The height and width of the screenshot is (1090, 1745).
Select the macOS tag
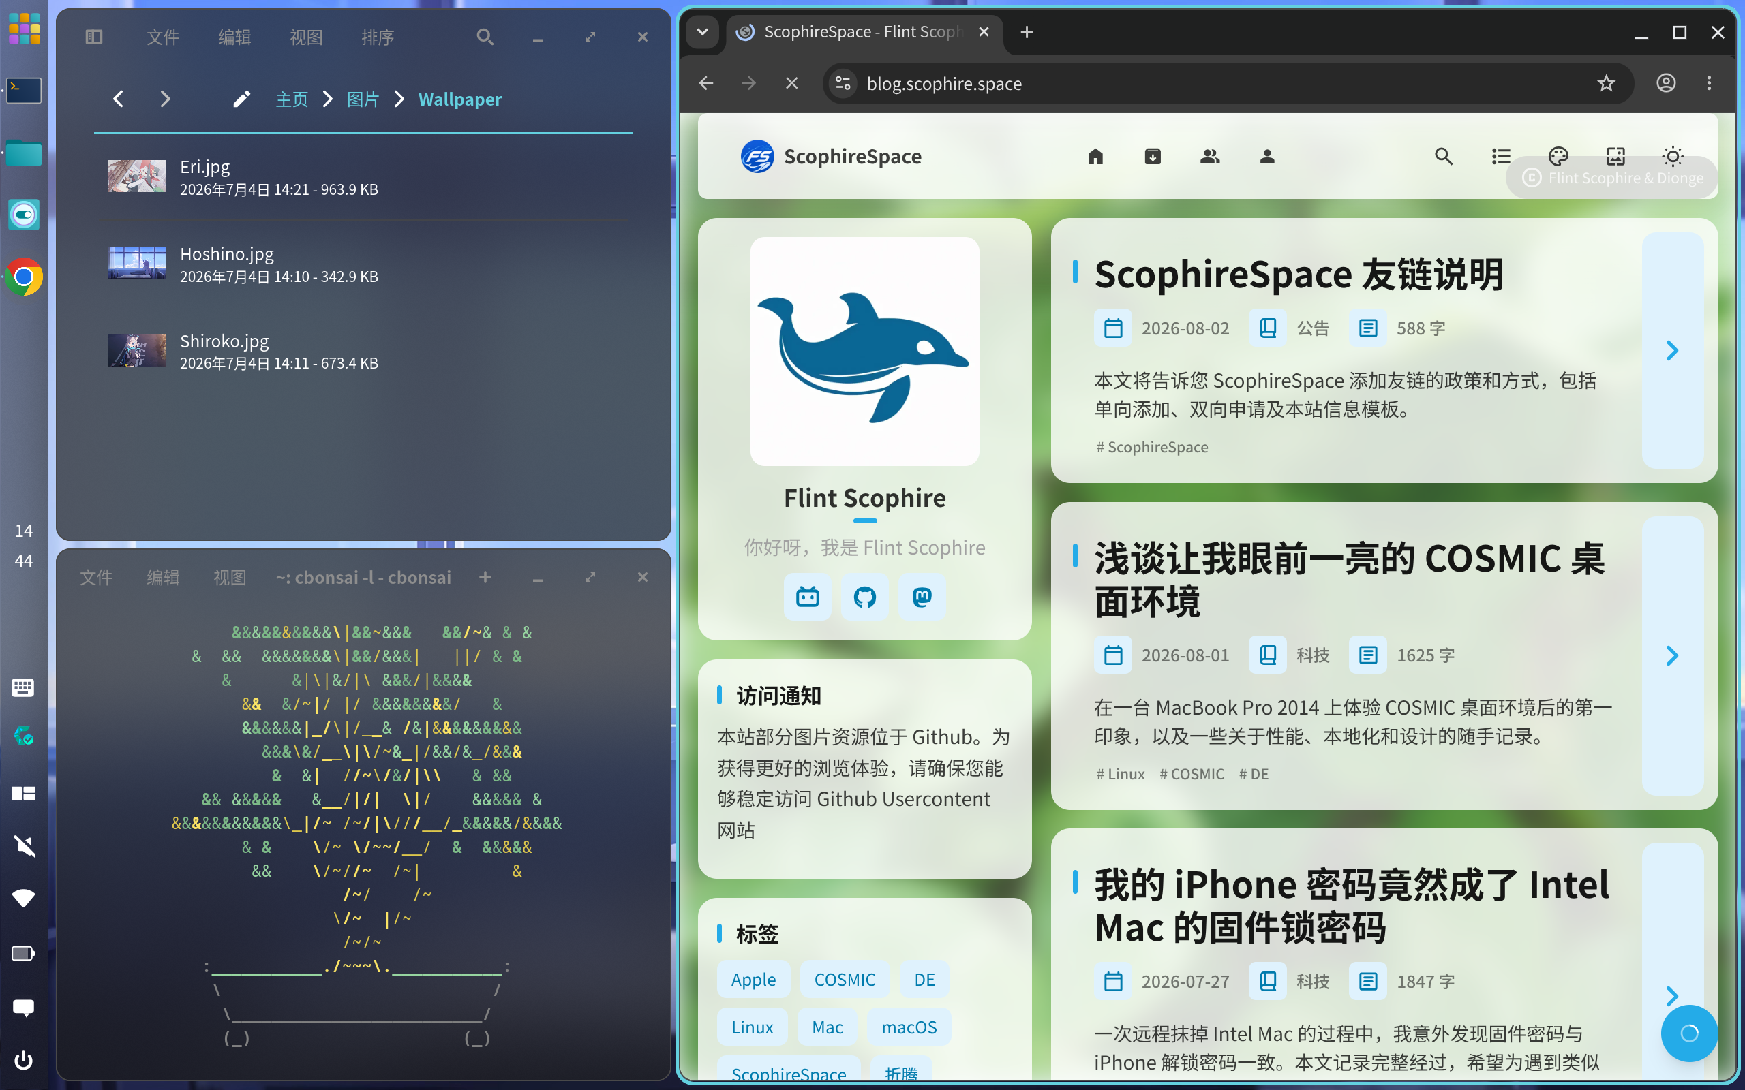pos(909,1027)
